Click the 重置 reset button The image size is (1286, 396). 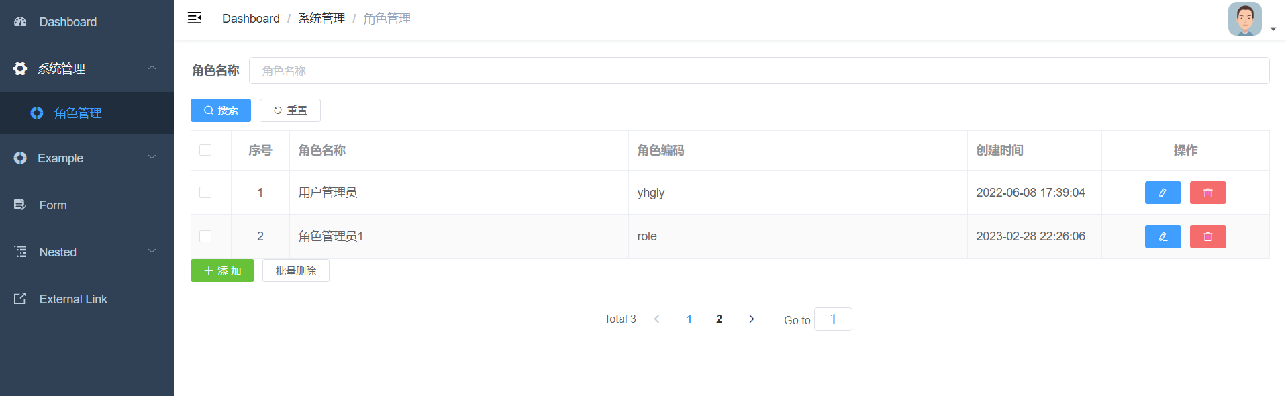pyautogui.click(x=290, y=111)
